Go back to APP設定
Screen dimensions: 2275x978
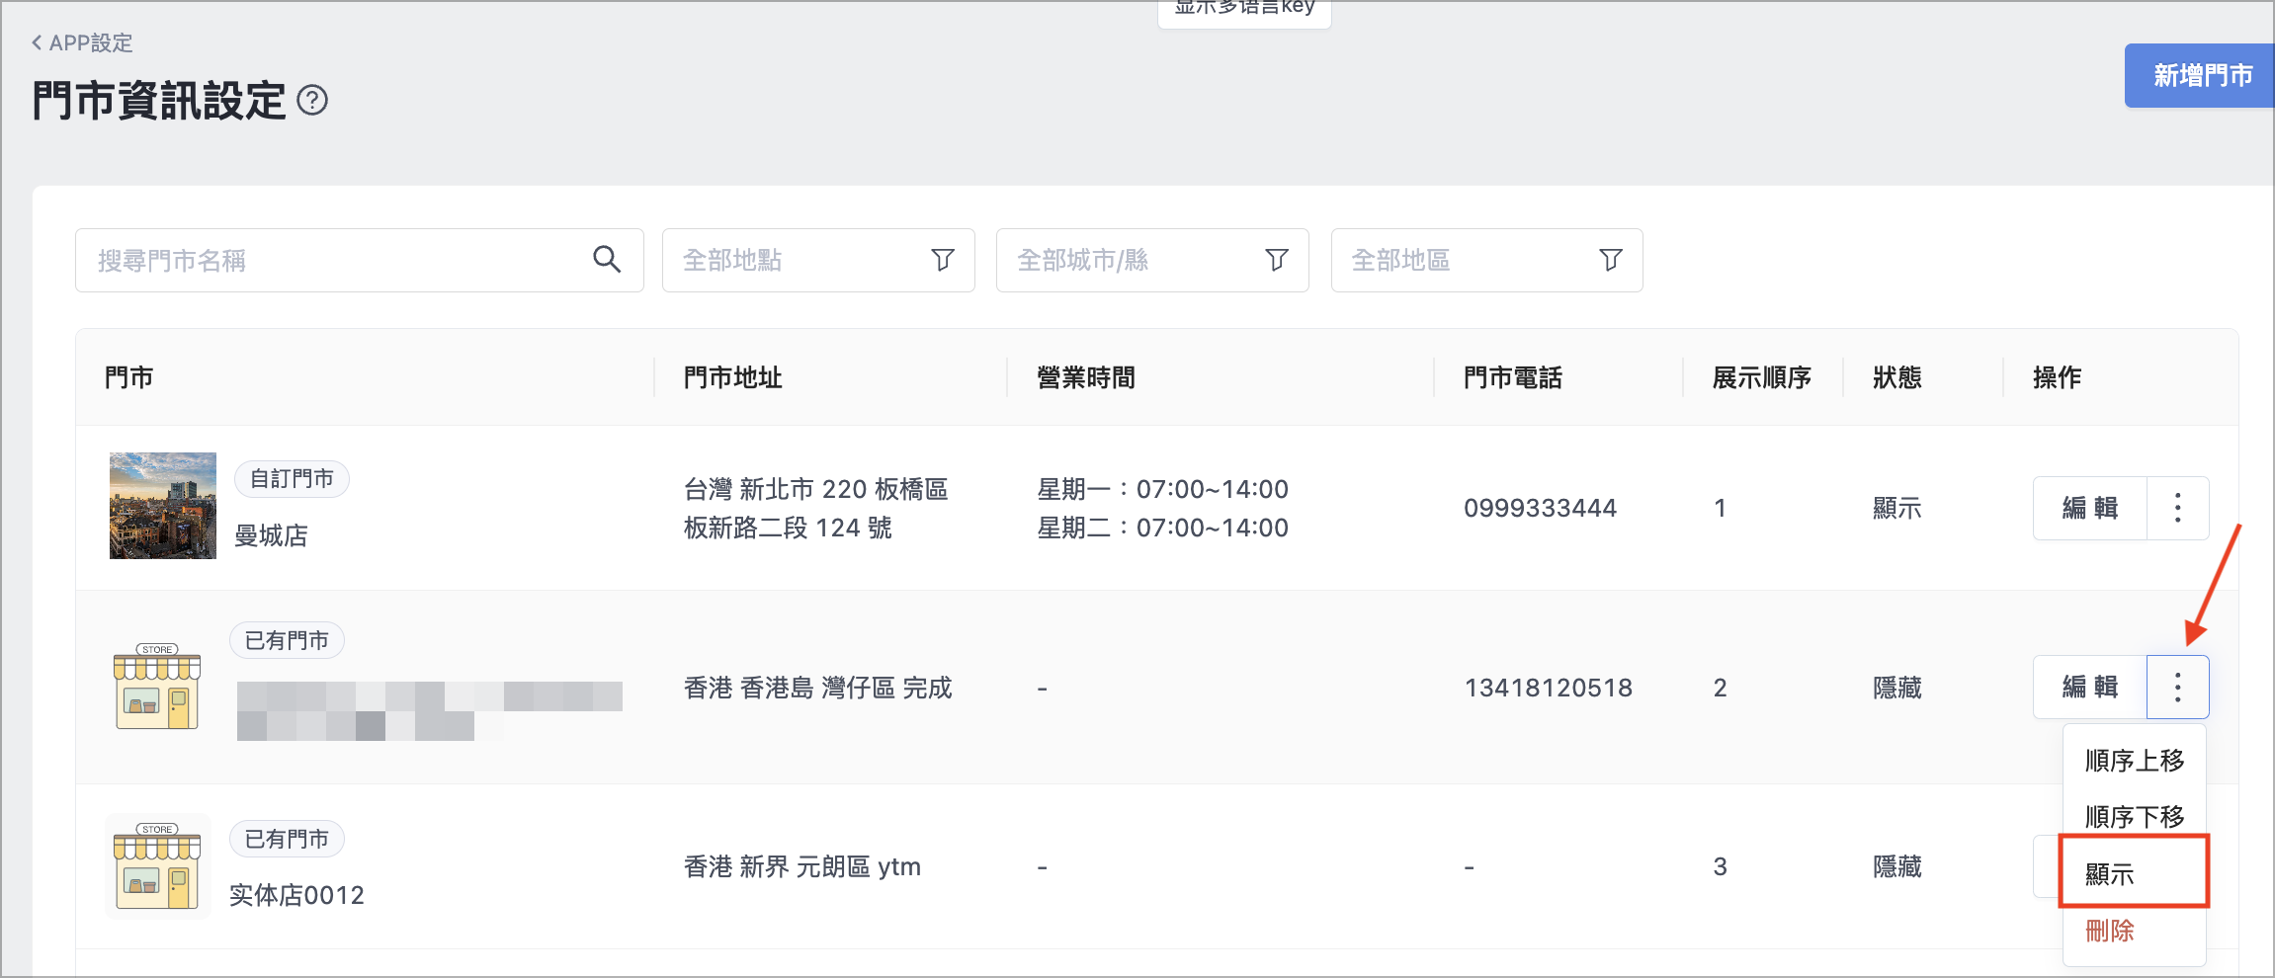pos(82,42)
